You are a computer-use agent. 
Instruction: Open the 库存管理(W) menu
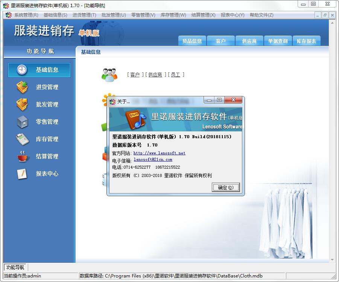pos(173,15)
